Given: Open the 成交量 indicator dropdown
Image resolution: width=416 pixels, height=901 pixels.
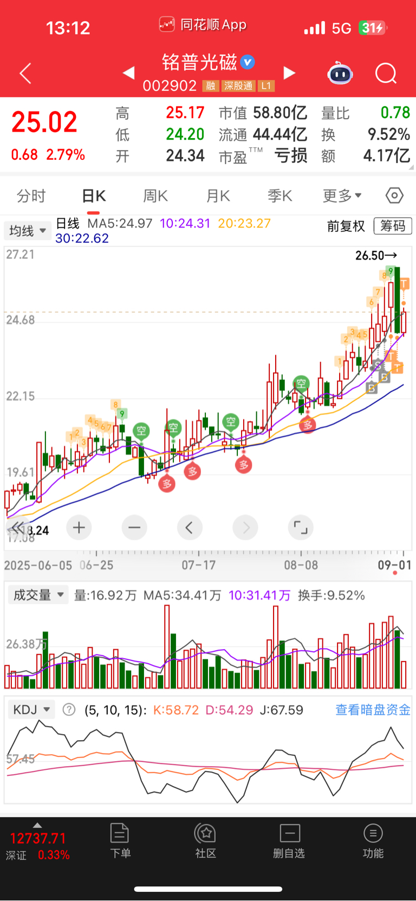Looking at the screenshot, I should (38, 595).
